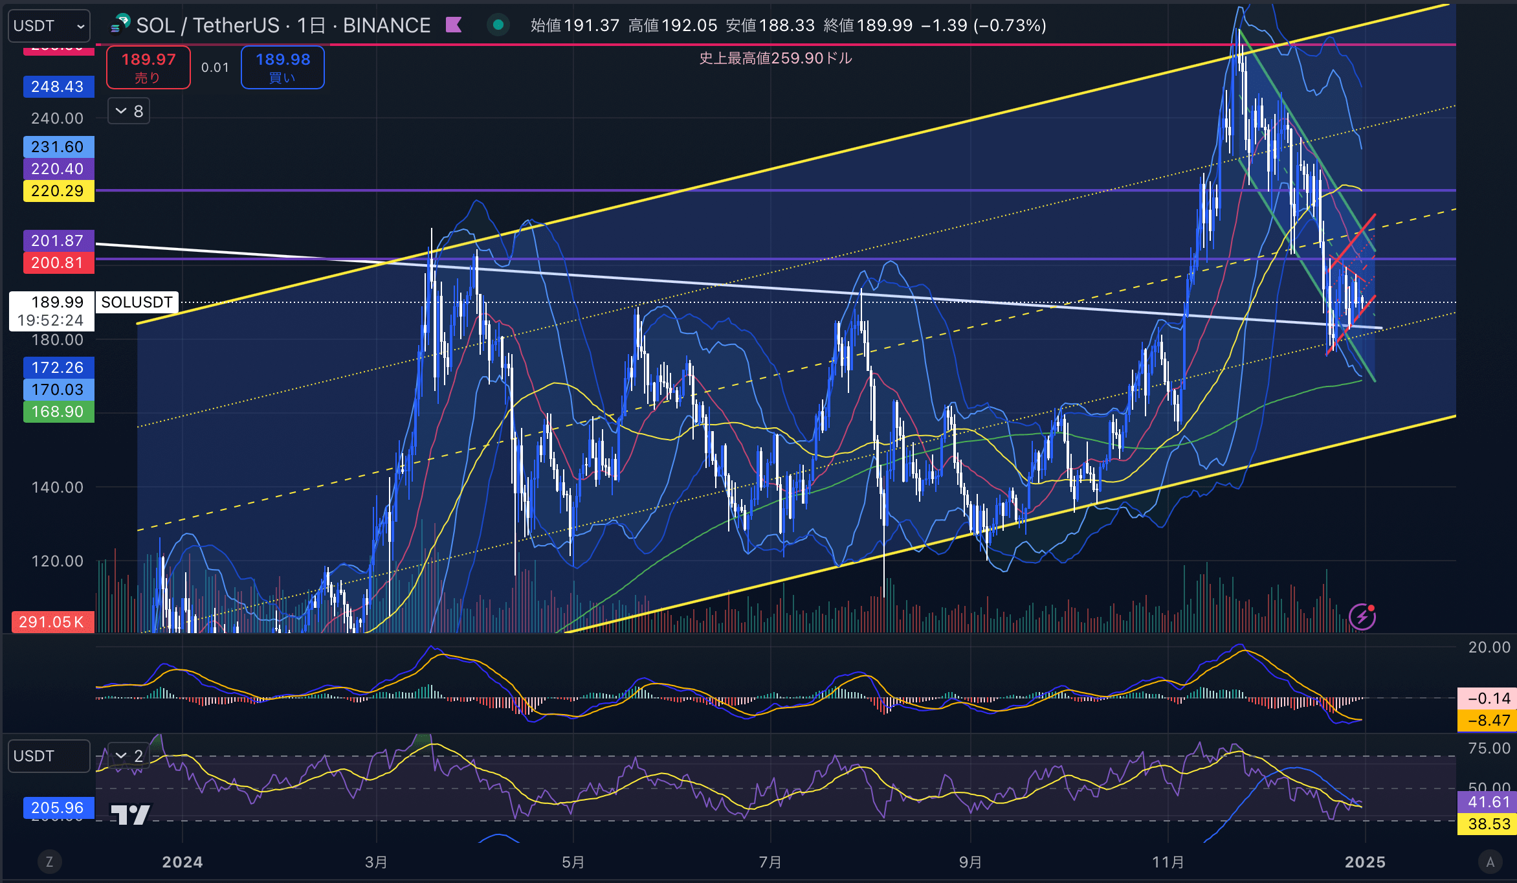Click the 高値192.05 high value
The image size is (1517, 883).
(x=672, y=25)
